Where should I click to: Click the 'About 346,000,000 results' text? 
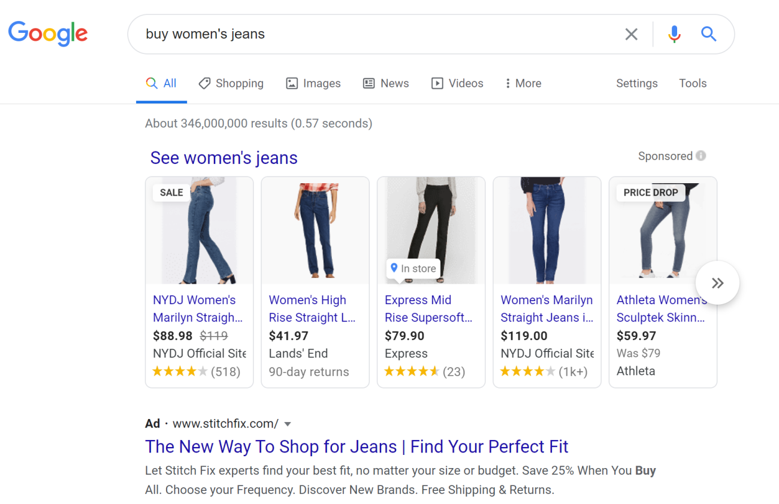pos(258,123)
